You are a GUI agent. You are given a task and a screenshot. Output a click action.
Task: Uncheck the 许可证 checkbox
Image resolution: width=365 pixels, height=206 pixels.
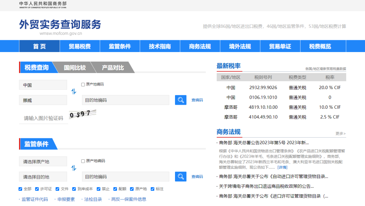click(x=37, y=189)
